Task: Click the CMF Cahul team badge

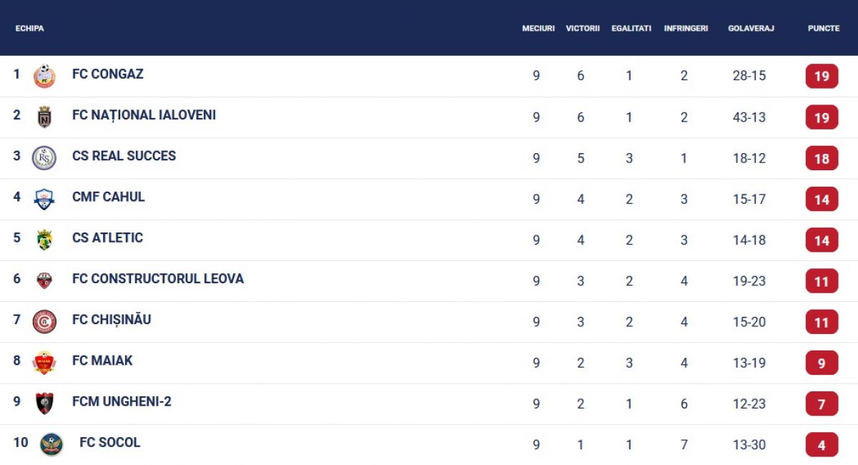Action: click(x=44, y=199)
